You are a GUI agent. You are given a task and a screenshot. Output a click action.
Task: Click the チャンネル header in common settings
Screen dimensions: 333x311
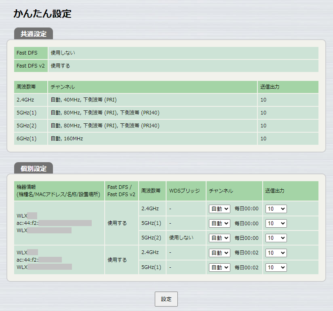click(x=152, y=87)
